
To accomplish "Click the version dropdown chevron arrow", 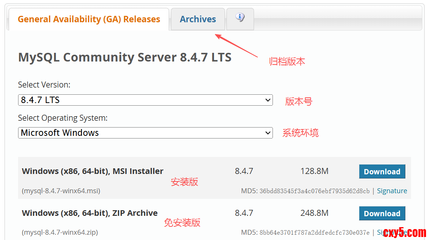I will (x=268, y=100).
